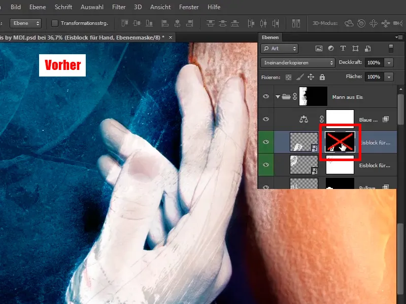The height and width of the screenshot is (304, 406).
Task: Filter layers by pixel layers icon
Action: pos(319,48)
